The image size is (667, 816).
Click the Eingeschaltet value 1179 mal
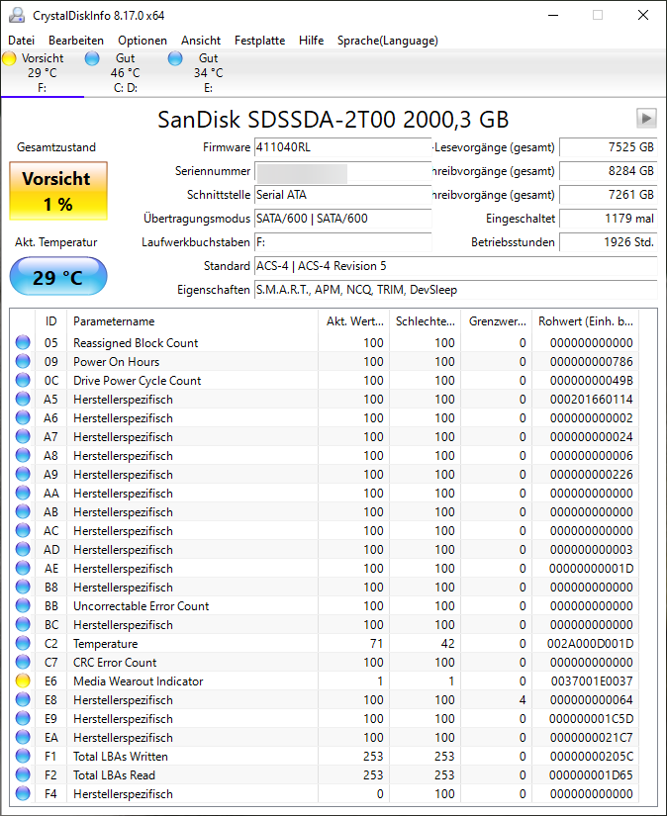(609, 219)
